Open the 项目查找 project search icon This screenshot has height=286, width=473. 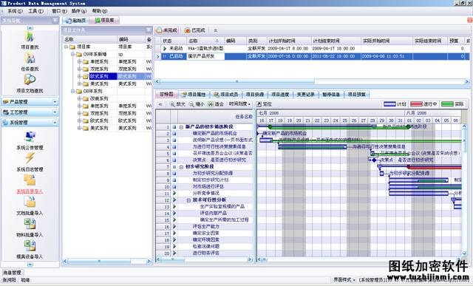(30, 36)
